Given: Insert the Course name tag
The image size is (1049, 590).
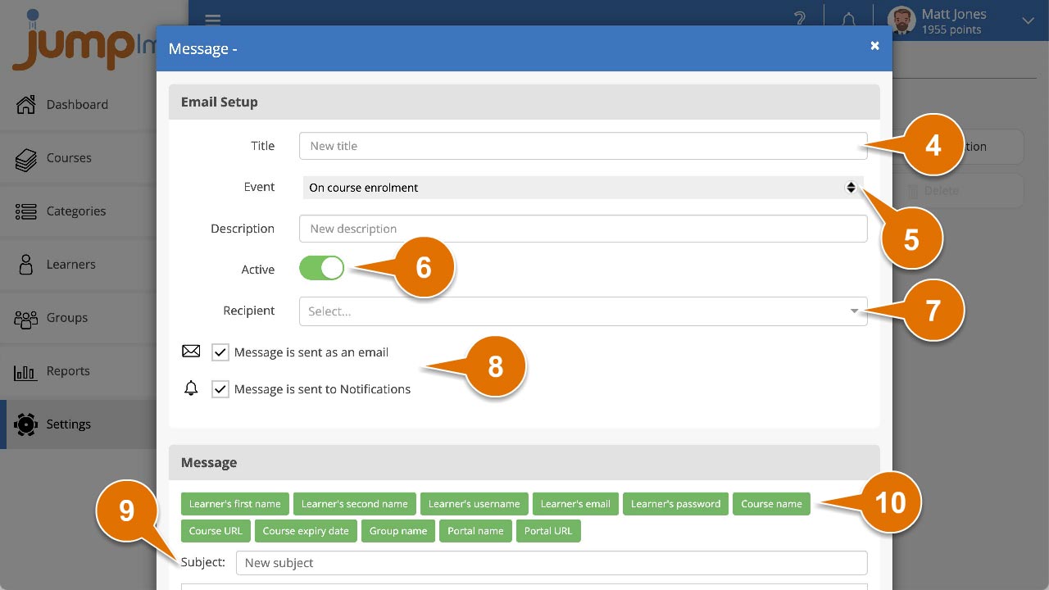Looking at the screenshot, I should coord(771,504).
